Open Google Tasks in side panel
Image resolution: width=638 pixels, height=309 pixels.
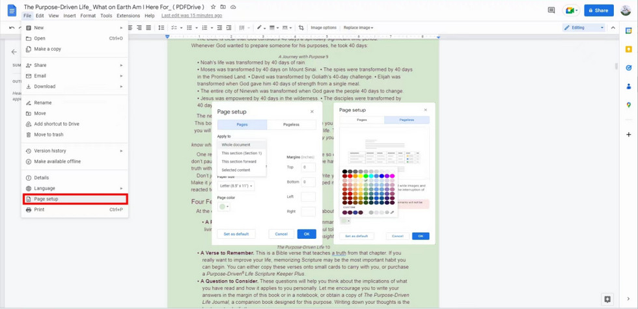(629, 68)
